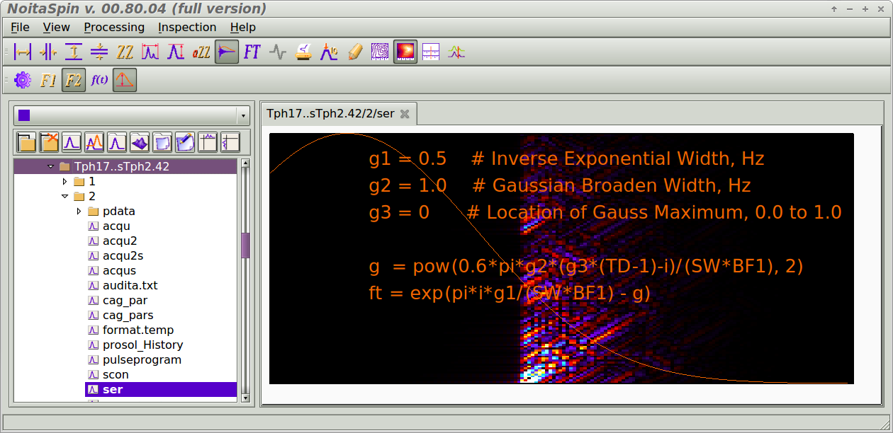This screenshot has width=893, height=433.
Task: Click the single-peak red-arrow icon
Action: coord(176,52)
